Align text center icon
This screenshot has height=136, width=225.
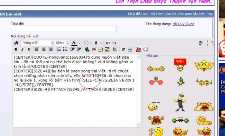click(44, 49)
